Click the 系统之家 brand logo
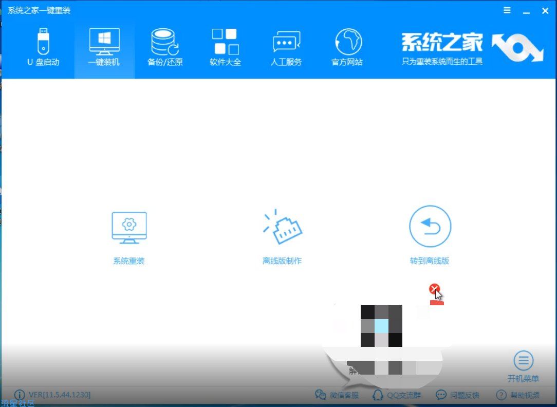This screenshot has width=557, height=407. coord(473,49)
